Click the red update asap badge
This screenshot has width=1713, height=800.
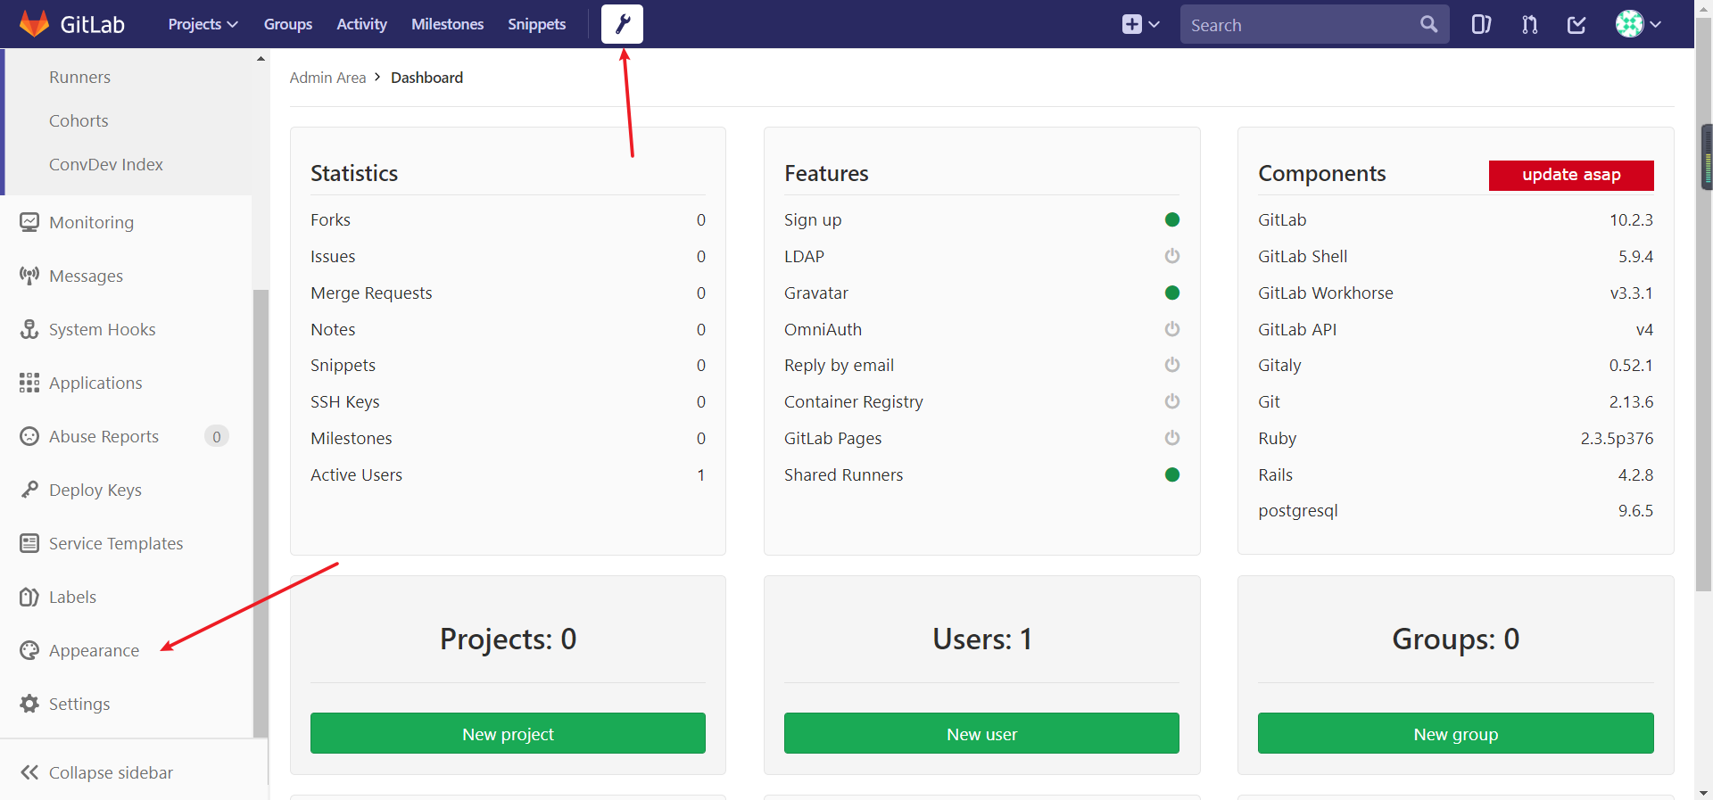[x=1571, y=175]
